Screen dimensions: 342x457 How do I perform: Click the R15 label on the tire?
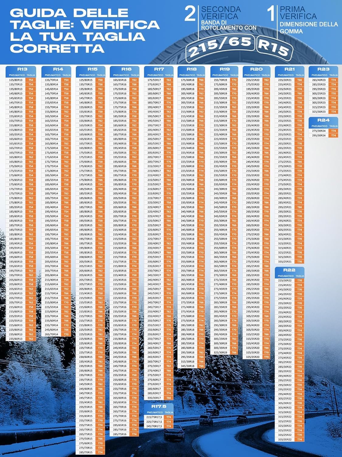click(x=274, y=47)
